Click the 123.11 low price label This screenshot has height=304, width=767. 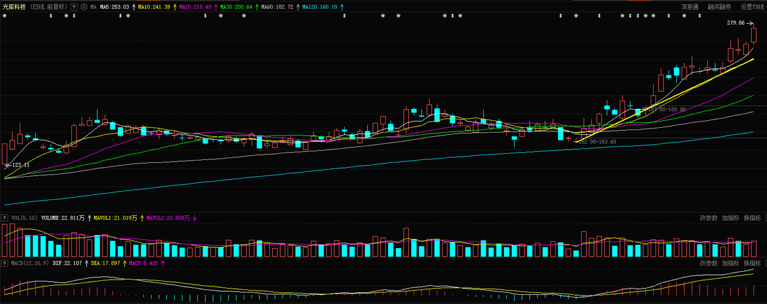click(x=20, y=165)
